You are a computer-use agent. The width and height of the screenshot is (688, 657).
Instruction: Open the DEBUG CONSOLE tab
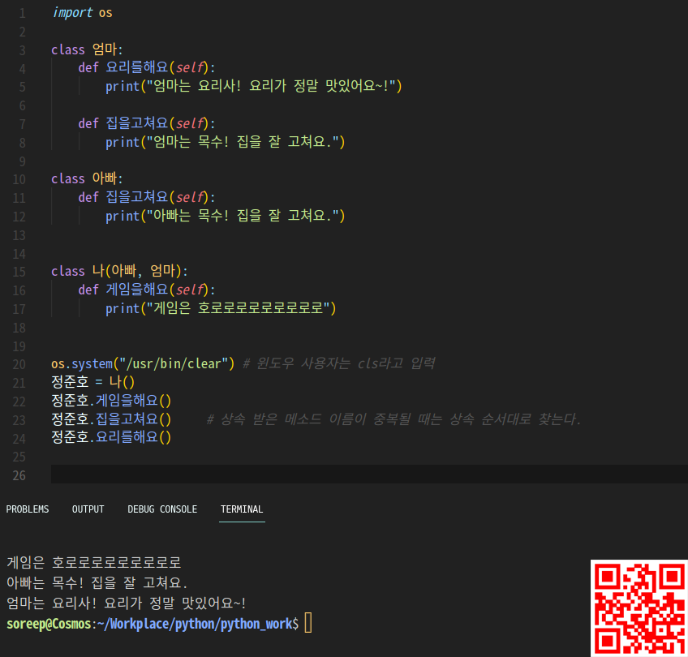click(162, 509)
